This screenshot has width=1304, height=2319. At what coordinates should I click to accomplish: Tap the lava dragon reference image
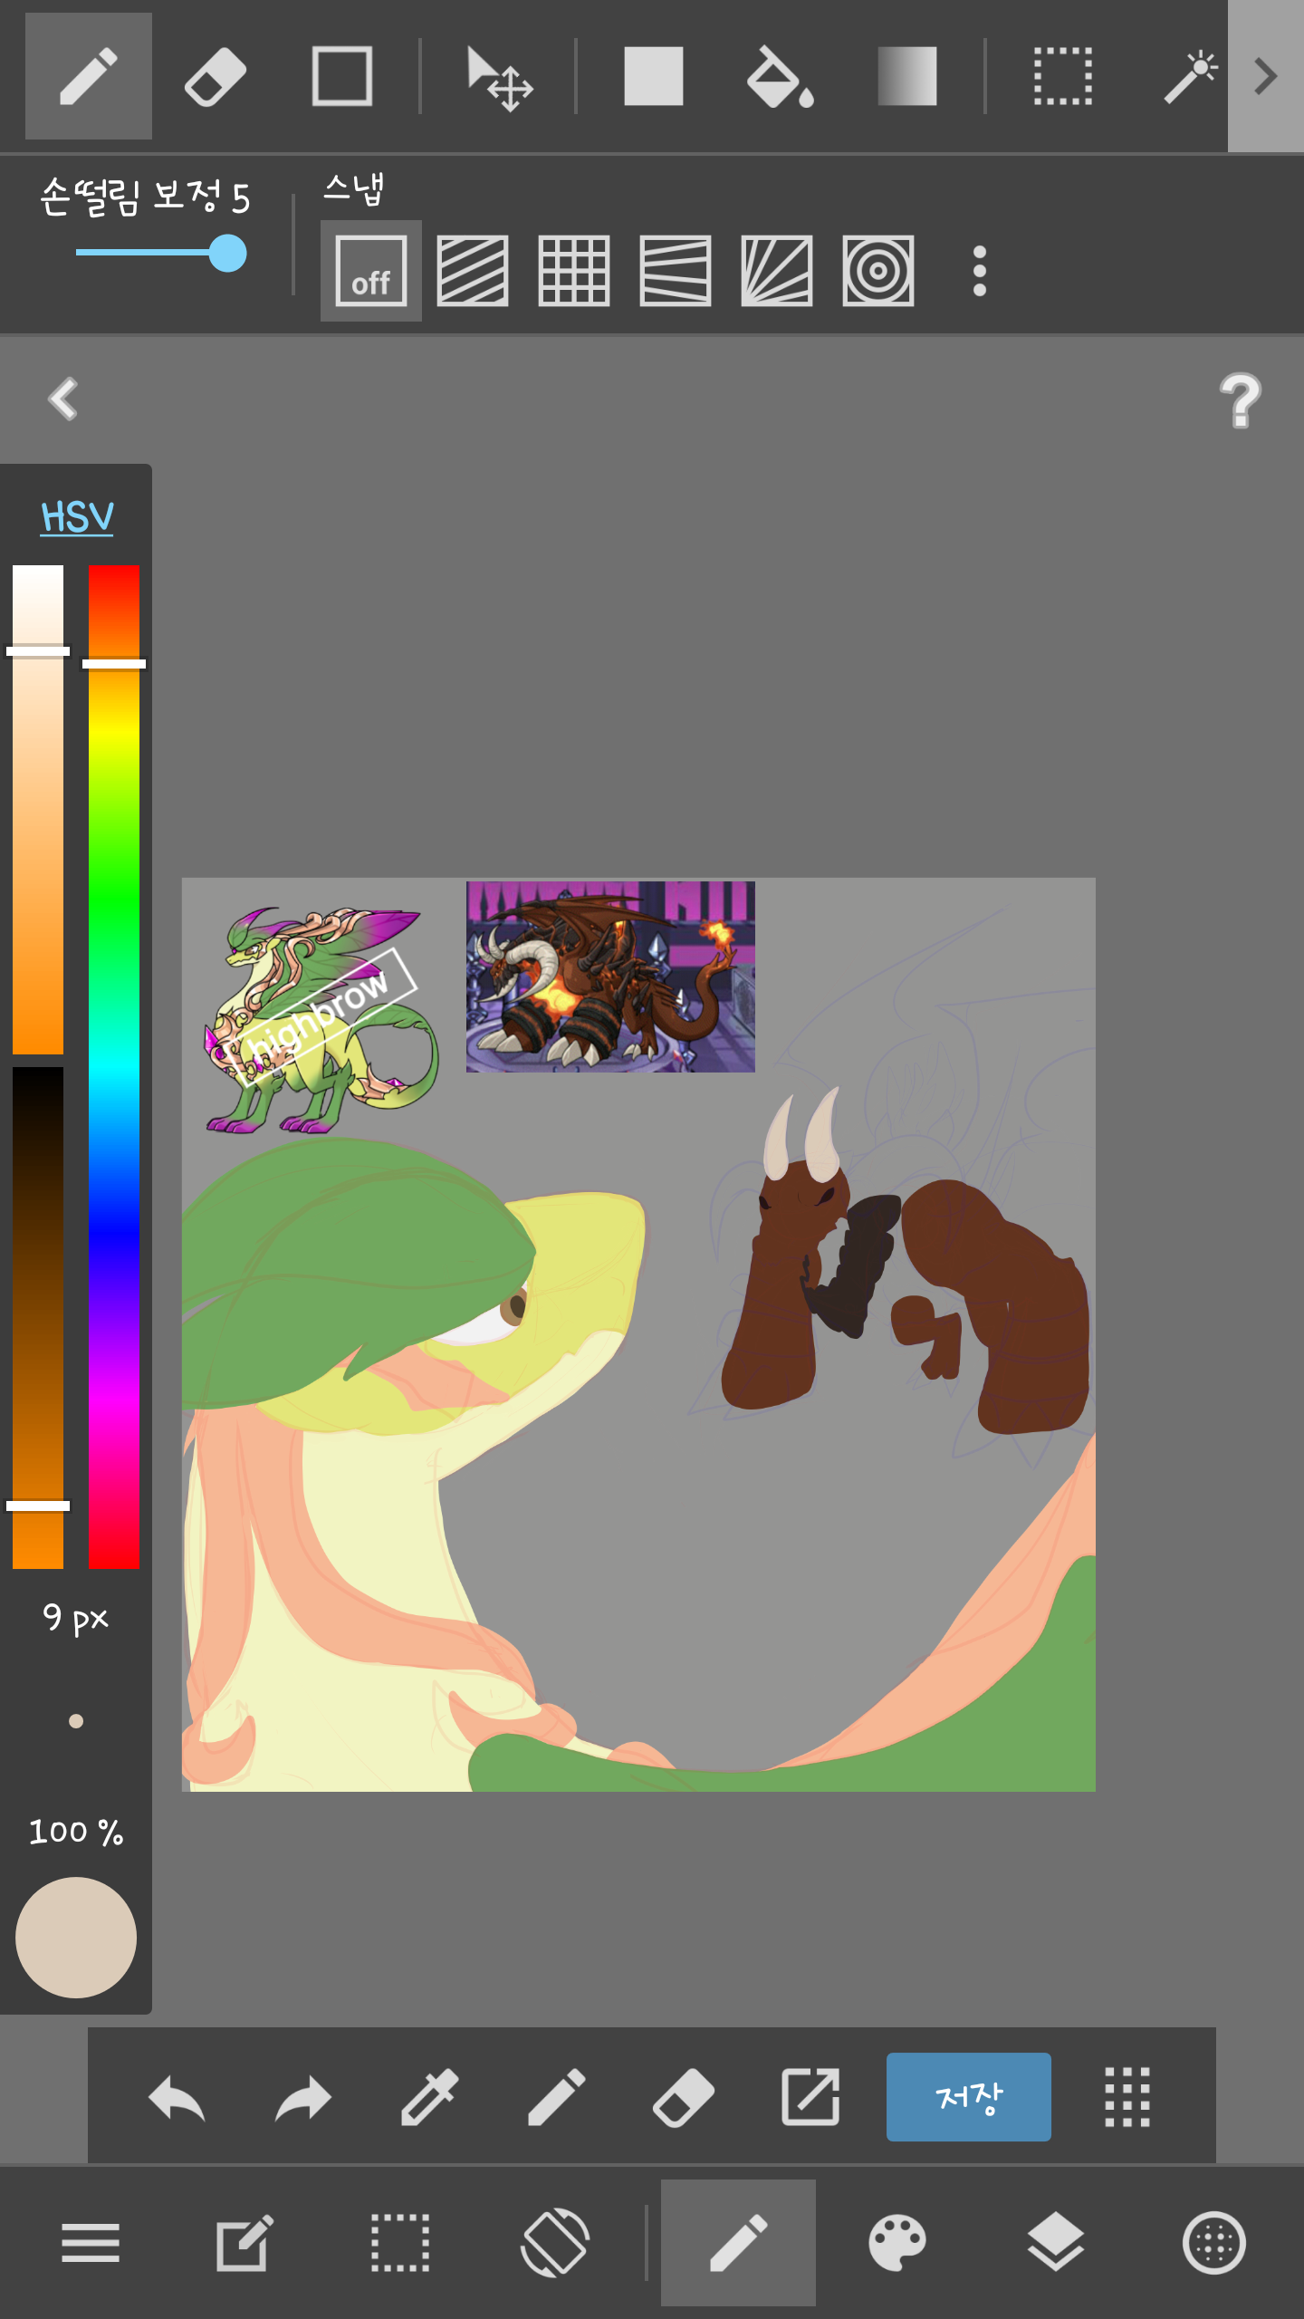[x=610, y=977]
